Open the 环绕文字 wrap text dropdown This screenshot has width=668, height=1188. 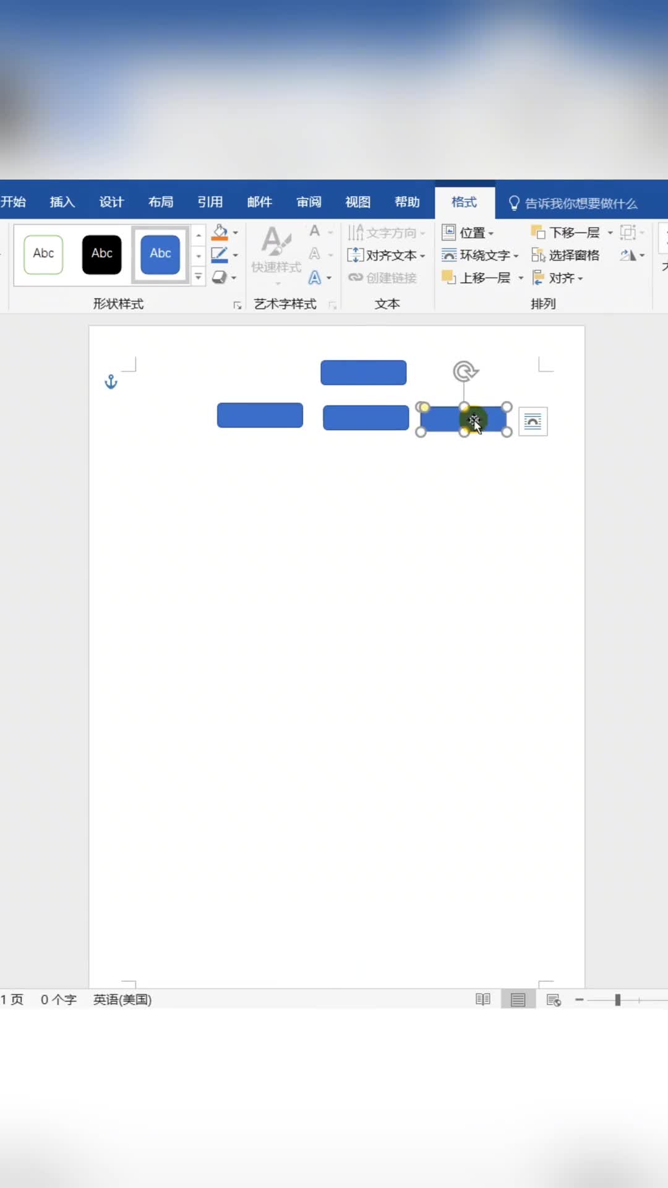(x=480, y=256)
